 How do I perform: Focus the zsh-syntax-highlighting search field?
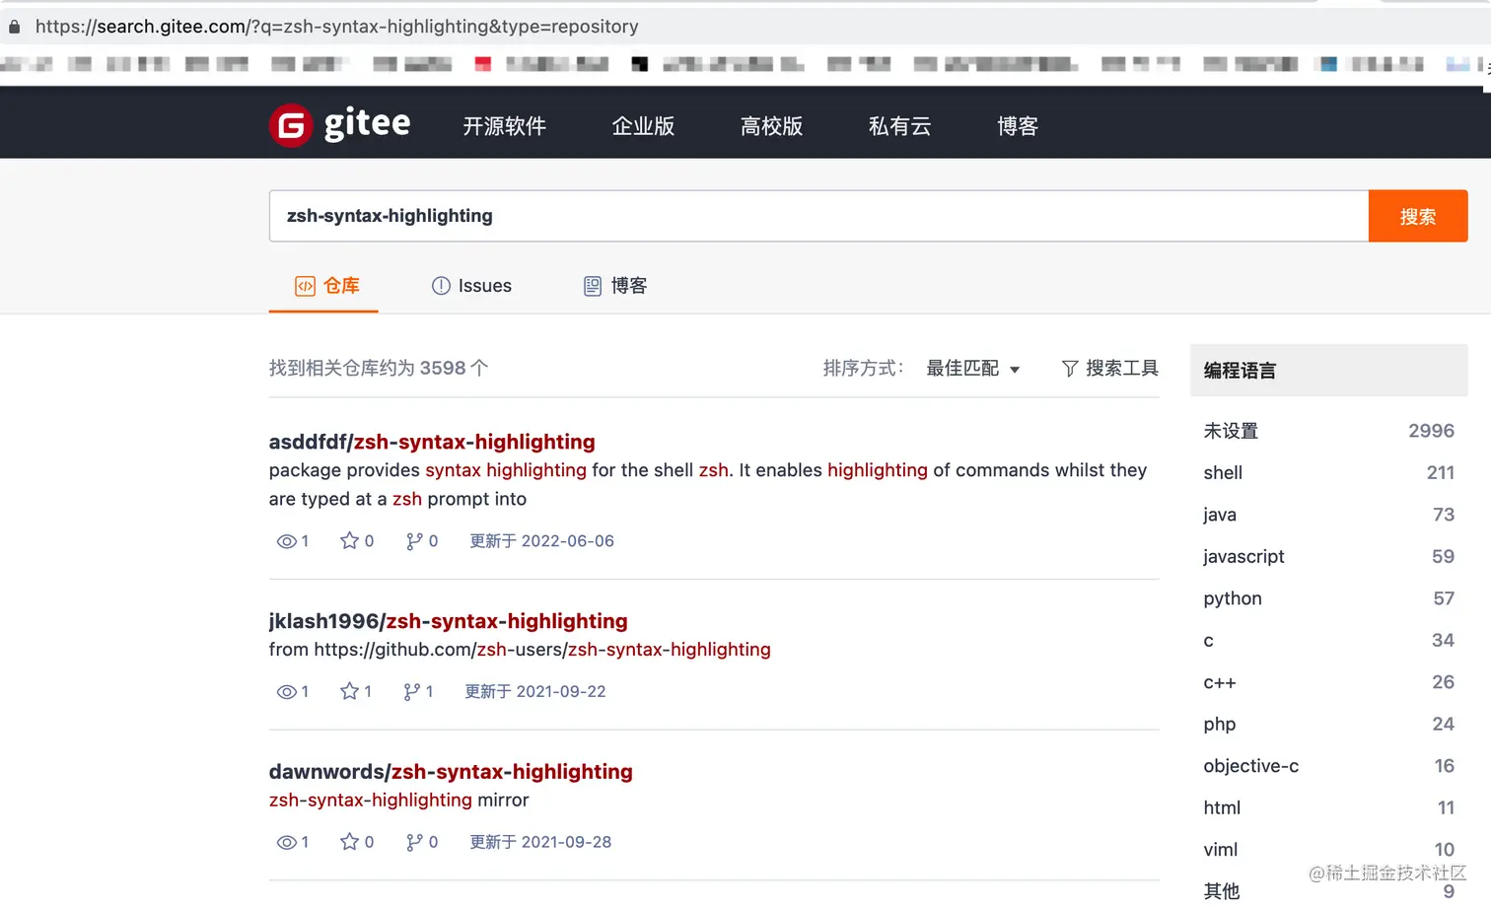pyautogui.click(x=818, y=216)
